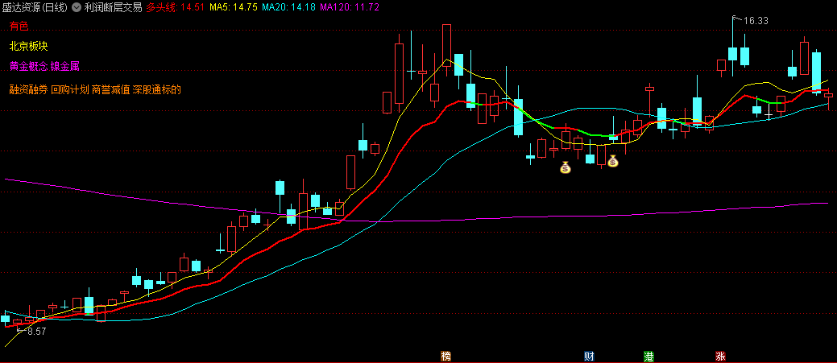Click the 盛达资源(日线) chart title
Screen dimensions: 837x363
click(x=35, y=7)
